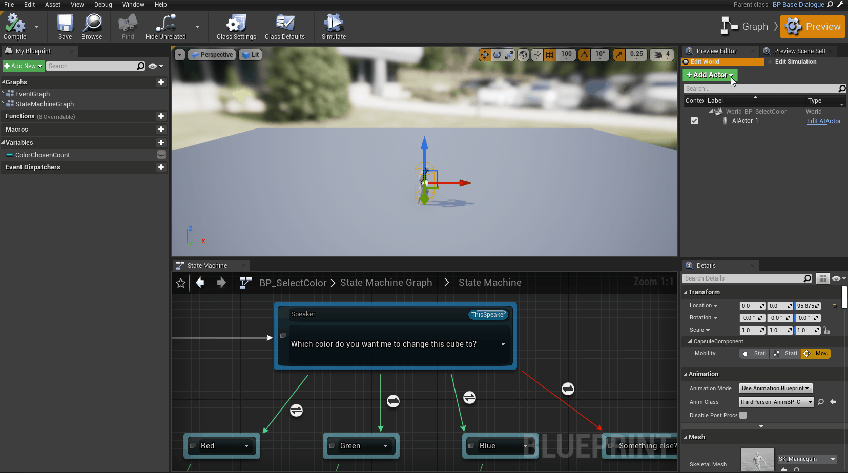Open the Debug menu
Image resolution: width=848 pixels, height=473 pixels.
[x=103, y=5]
